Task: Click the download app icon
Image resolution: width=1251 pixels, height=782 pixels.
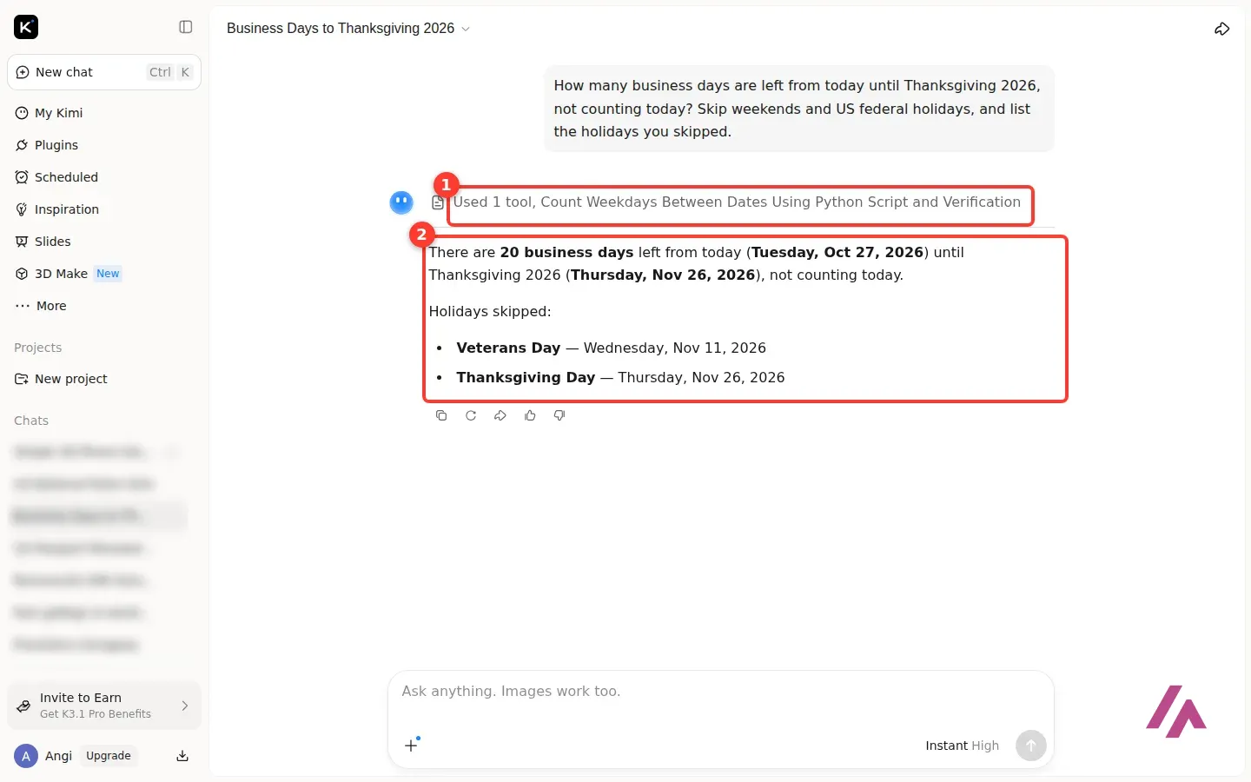Action: [x=182, y=756]
